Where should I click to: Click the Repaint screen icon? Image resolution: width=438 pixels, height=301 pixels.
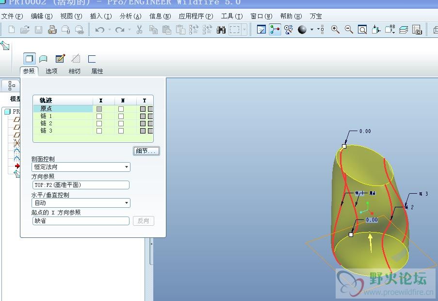261,29
